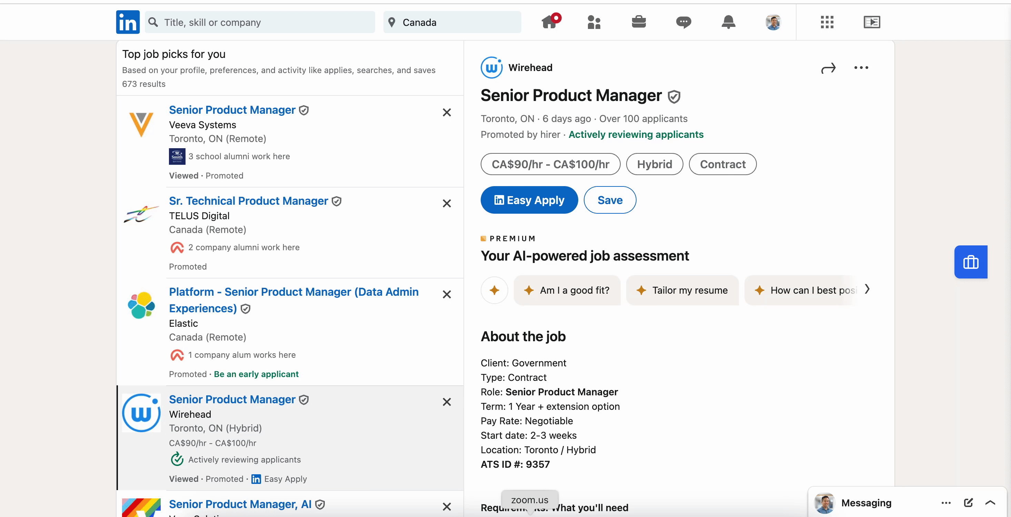Viewport: 1011px width, 517px height.
Task: Click the Wirehead logo in details header
Action: (491, 68)
